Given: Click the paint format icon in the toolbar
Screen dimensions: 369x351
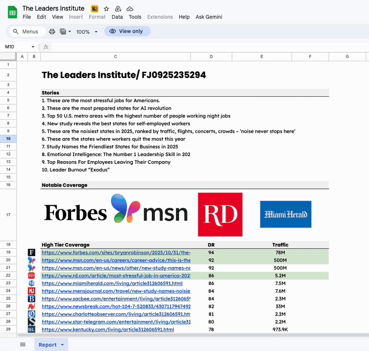Looking at the screenshot, I should 94,8.
